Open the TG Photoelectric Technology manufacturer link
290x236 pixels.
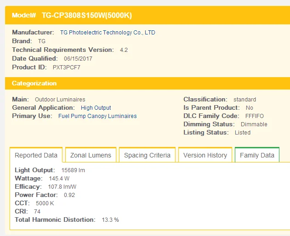[108, 33]
